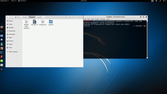
Task: Go forward in file manager history
Action: (x=10, y=17)
